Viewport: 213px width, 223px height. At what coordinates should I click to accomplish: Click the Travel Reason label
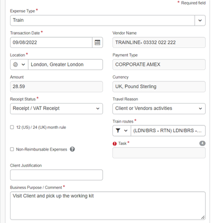pyautogui.click(x=125, y=99)
